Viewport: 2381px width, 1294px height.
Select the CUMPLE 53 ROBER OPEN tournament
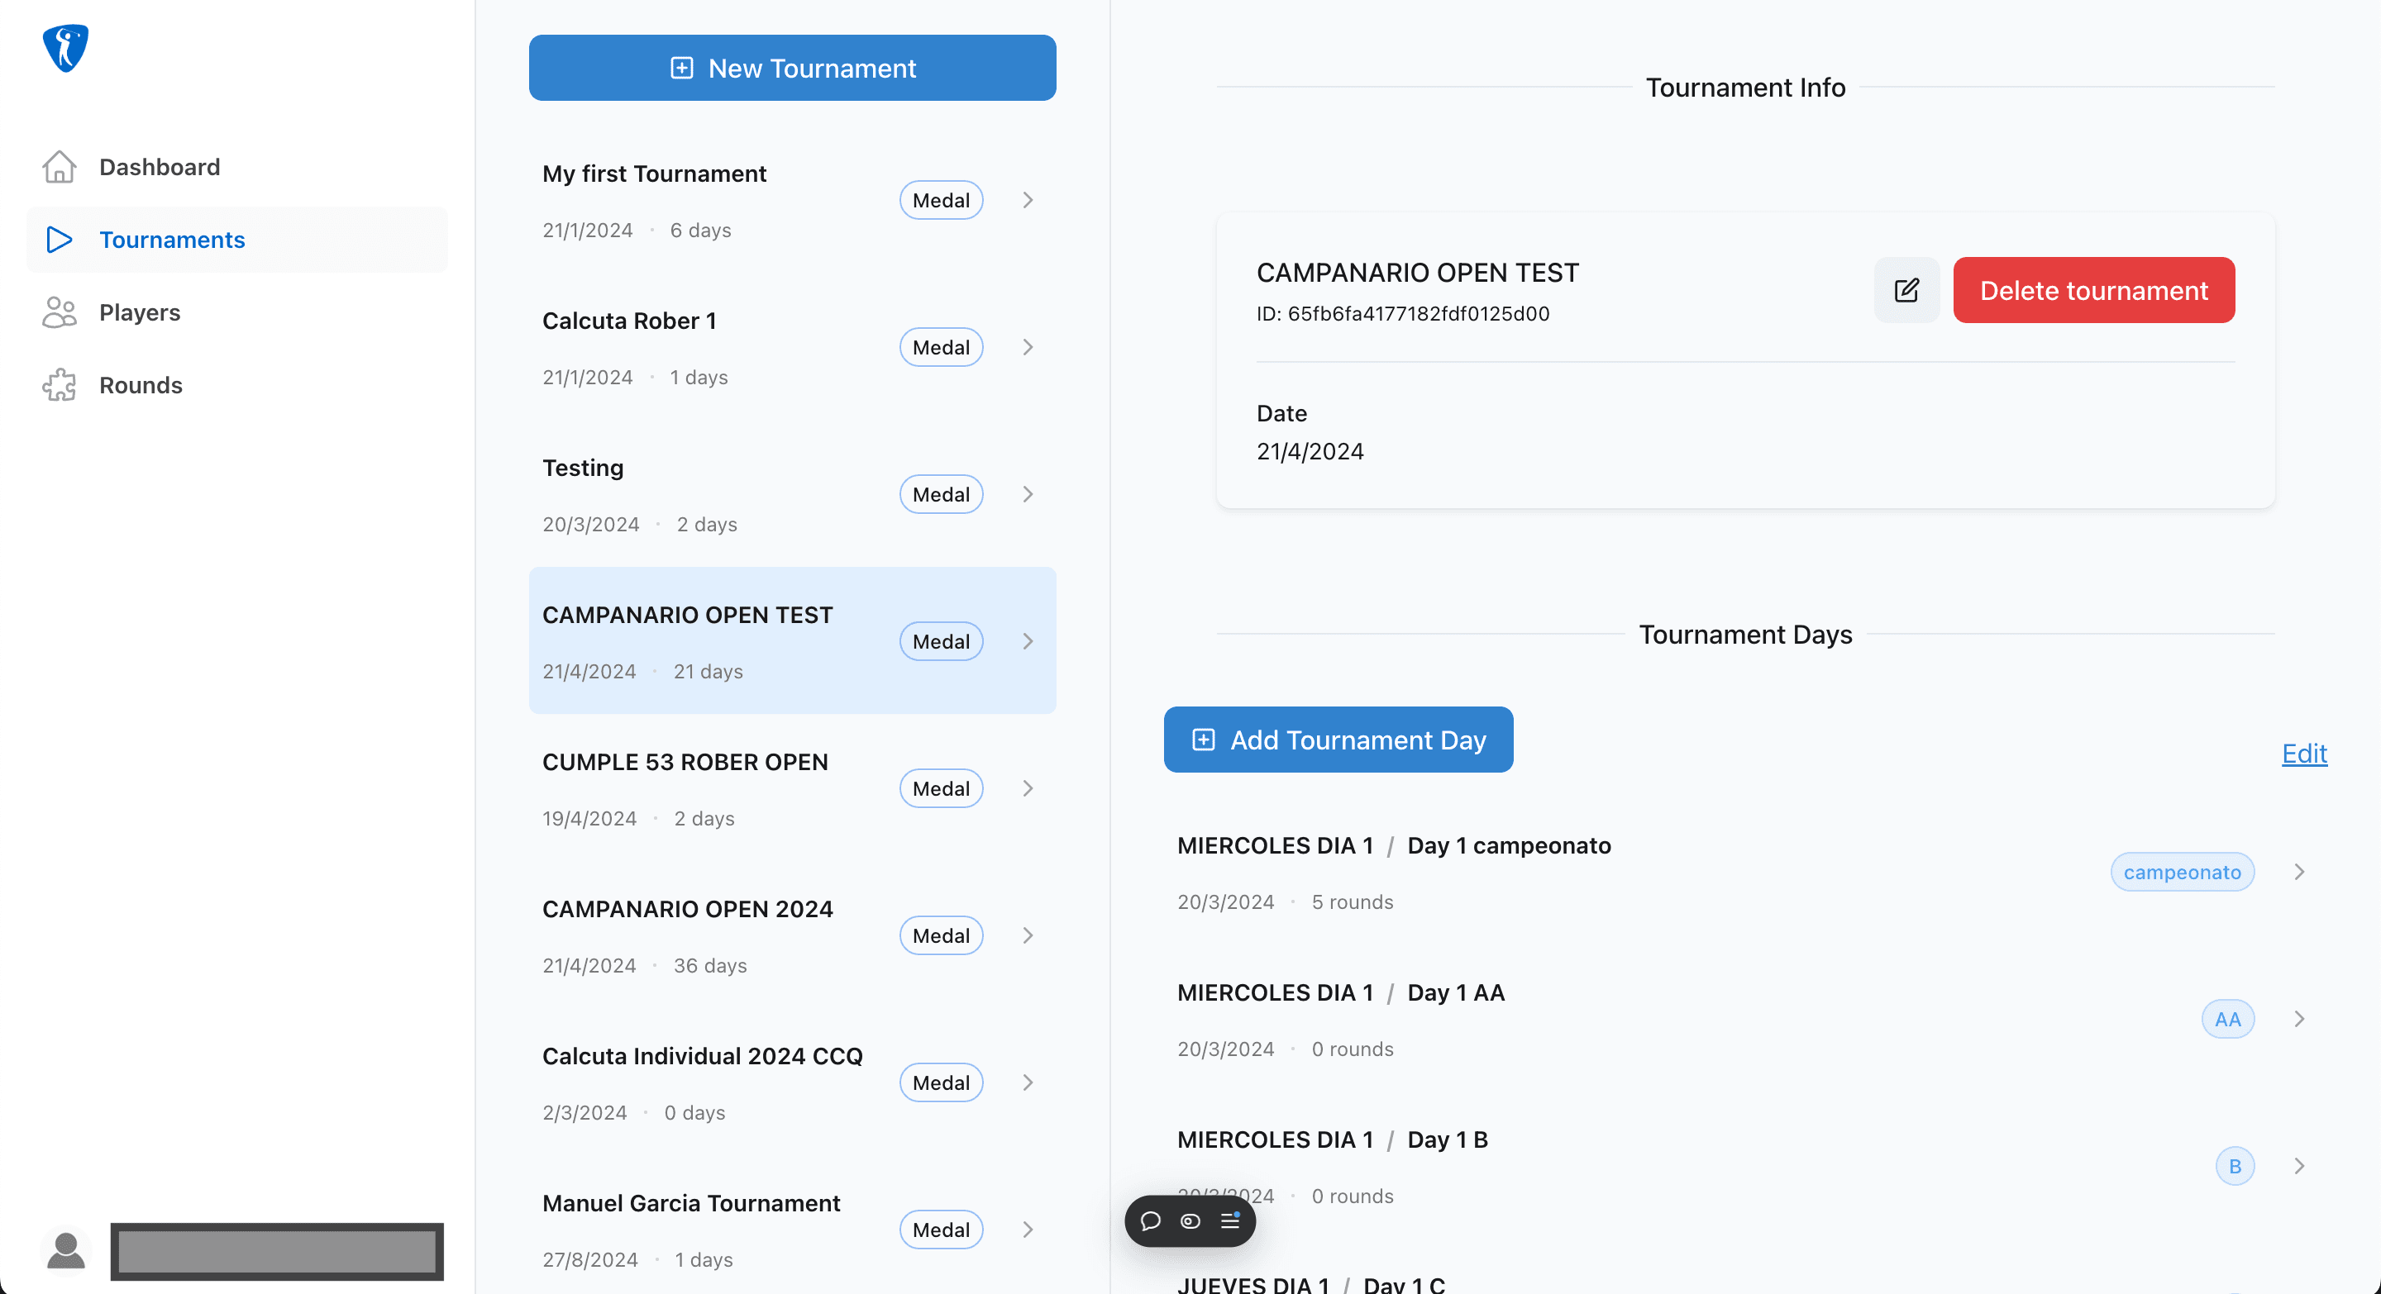tap(685, 762)
